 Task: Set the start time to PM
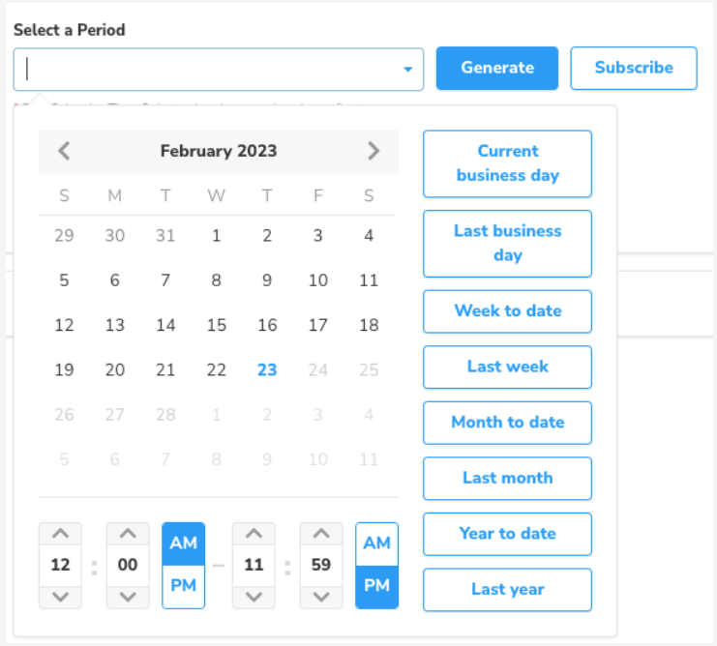[x=183, y=586]
